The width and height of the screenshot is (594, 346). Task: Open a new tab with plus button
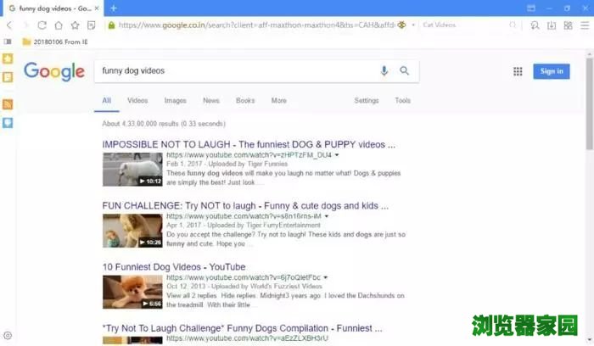coord(114,8)
